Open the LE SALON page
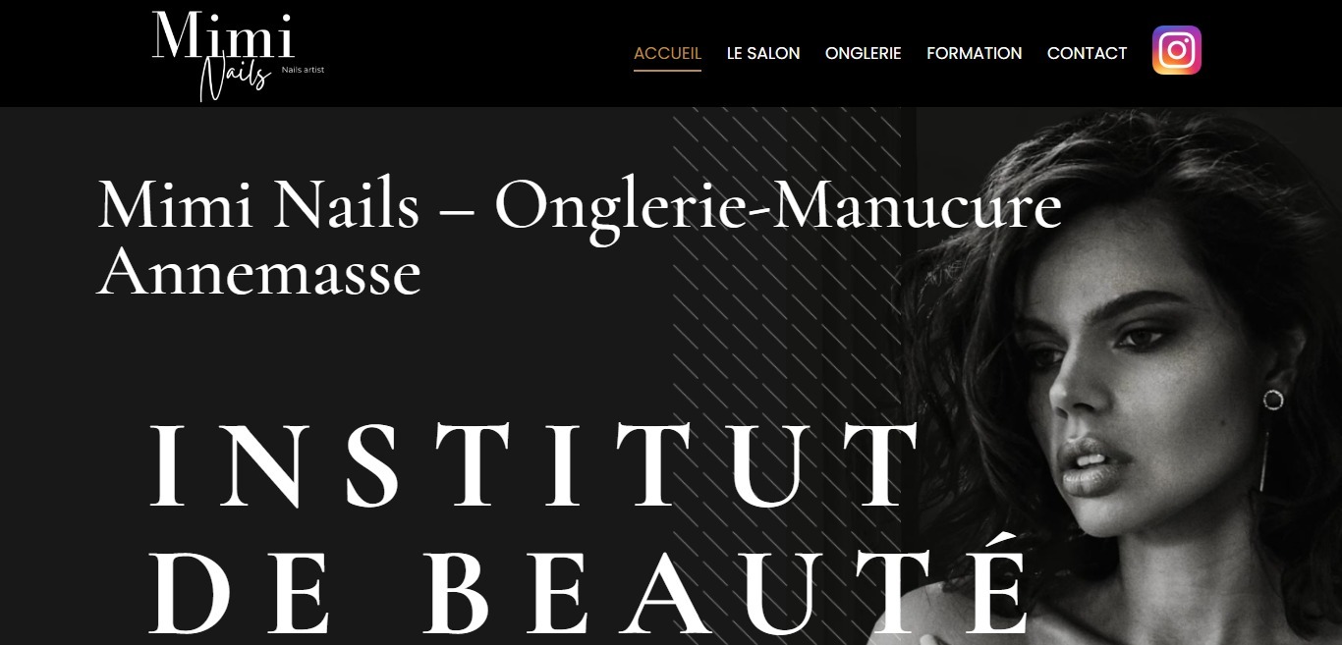The height and width of the screenshot is (645, 1342). click(x=763, y=53)
